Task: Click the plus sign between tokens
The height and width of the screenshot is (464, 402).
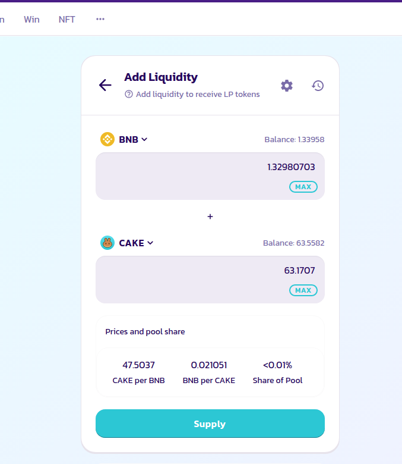Action: click(x=210, y=217)
